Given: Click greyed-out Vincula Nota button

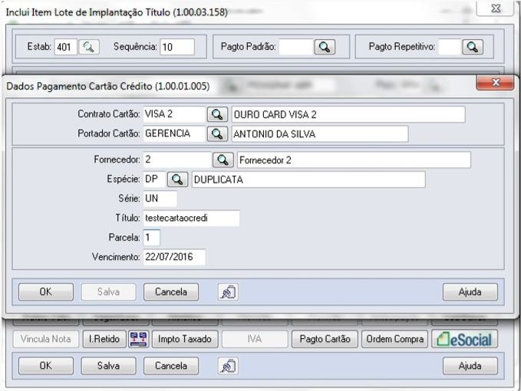Looking at the screenshot, I should click(x=46, y=339).
